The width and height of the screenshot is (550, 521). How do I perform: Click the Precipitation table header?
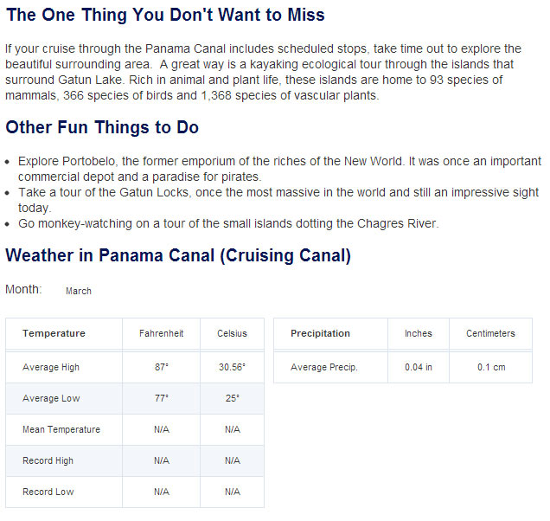tap(320, 333)
